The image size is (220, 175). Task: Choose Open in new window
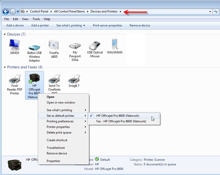pyautogui.click(x=64, y=103)
